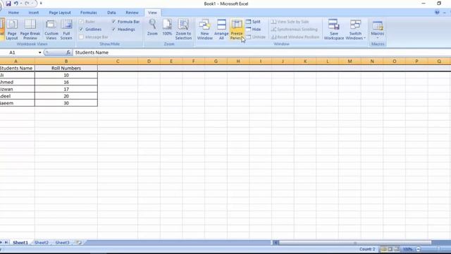Select the cell containing 20
451x254 pixels.
66,96
